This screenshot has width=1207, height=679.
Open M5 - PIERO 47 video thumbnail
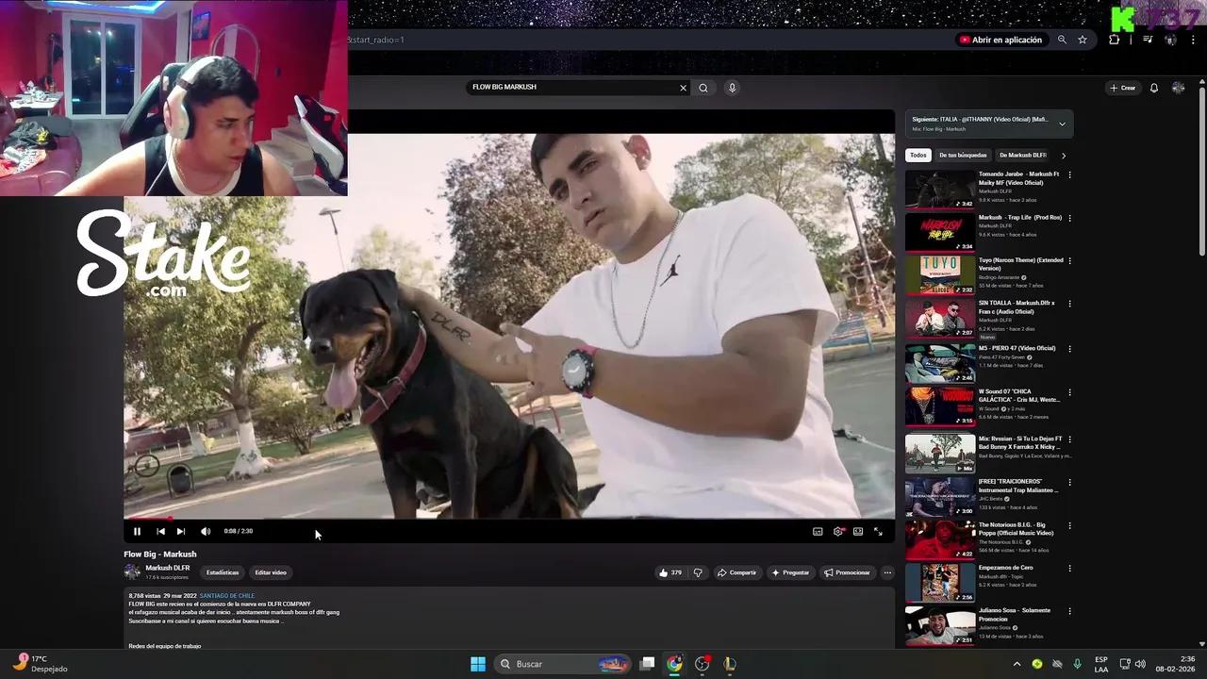point(940,363)
